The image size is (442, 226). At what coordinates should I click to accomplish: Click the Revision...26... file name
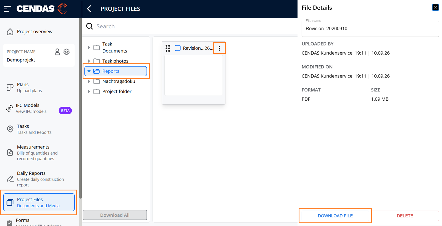[x=198, y=48]
